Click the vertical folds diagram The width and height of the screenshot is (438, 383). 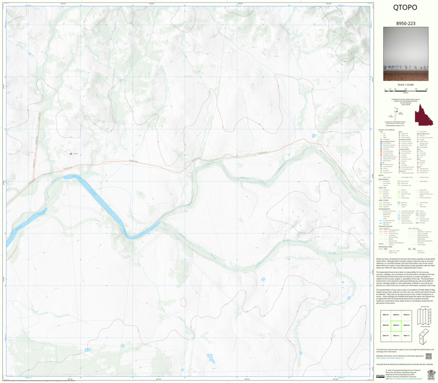click(x=424, y=316)
